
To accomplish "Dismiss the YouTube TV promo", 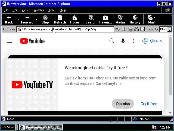I will (123, 104).
